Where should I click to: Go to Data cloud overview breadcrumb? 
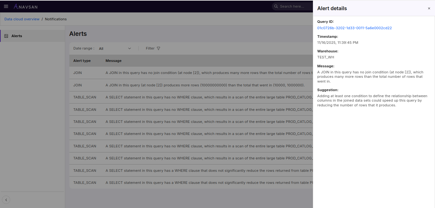point(22,19)
